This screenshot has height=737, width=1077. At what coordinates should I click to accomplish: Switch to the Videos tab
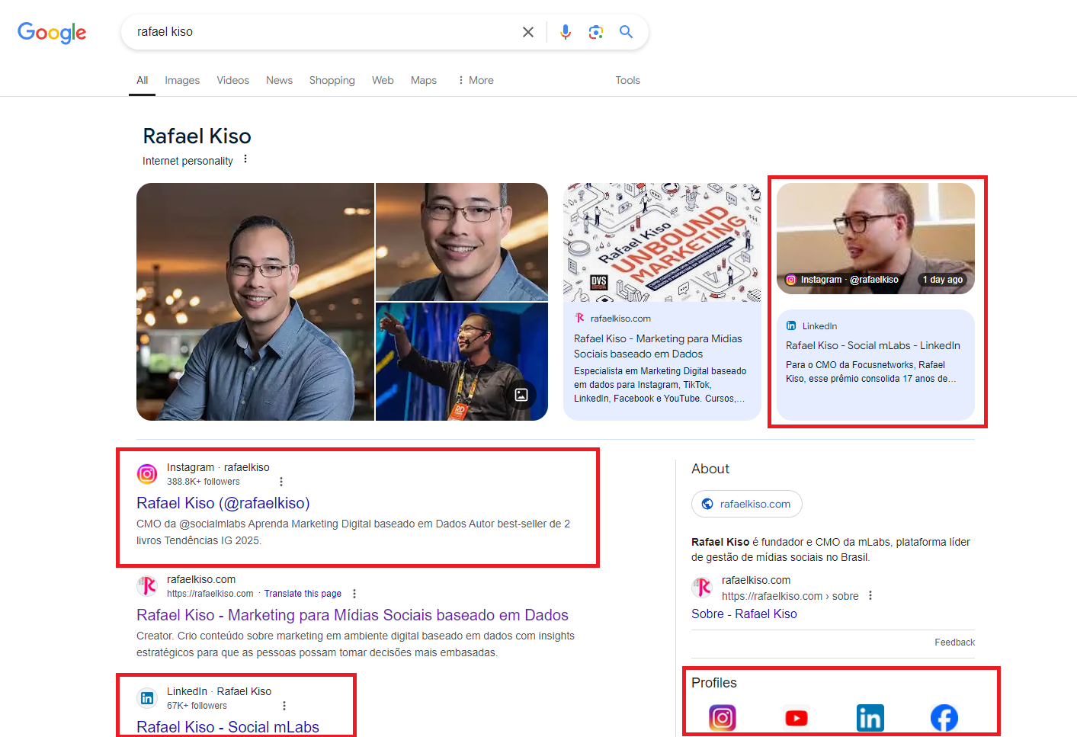click(x=232, y=80)
